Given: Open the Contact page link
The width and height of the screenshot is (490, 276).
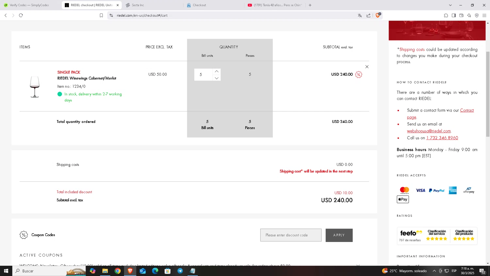Looking at the screenshot, I should coord(440,113).
